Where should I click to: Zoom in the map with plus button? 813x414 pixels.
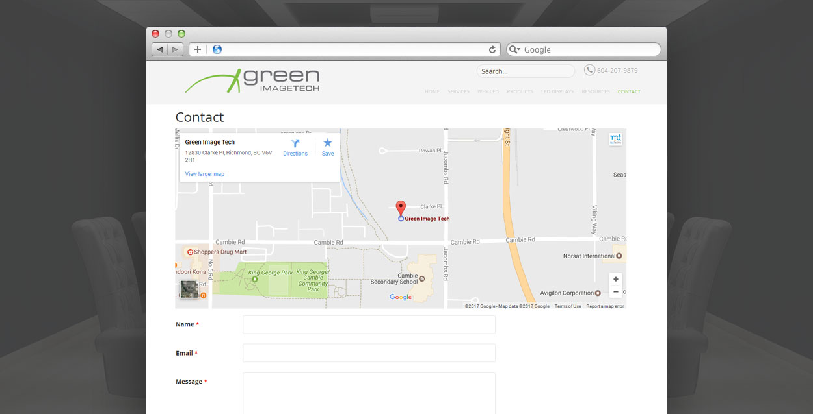click(x=615, y=279)
